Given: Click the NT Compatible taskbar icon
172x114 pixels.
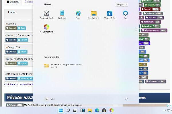Looking at the screenshot, I should [x=112, y=110].
